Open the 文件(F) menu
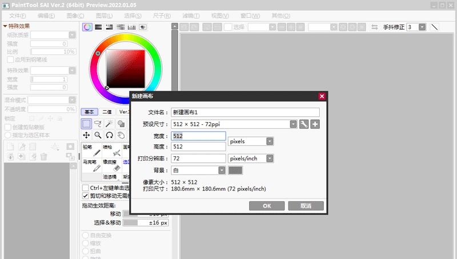 [18, 16]
